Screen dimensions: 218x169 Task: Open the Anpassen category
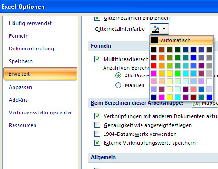click(21, 87)
